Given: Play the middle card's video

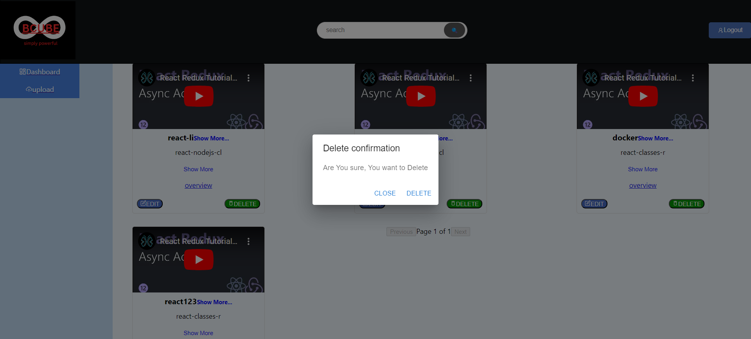Looking at the screenshot, I should [x=421, y=96].
